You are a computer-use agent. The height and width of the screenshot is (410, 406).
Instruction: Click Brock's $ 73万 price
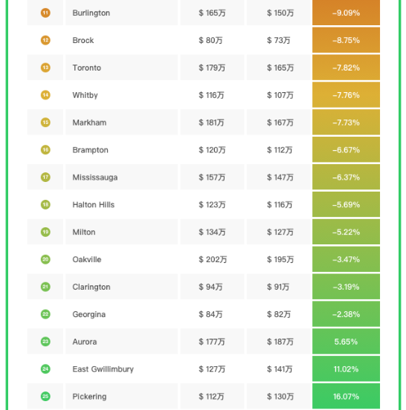click(279, 40)
